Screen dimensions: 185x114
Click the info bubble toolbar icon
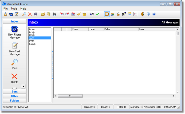148,14
